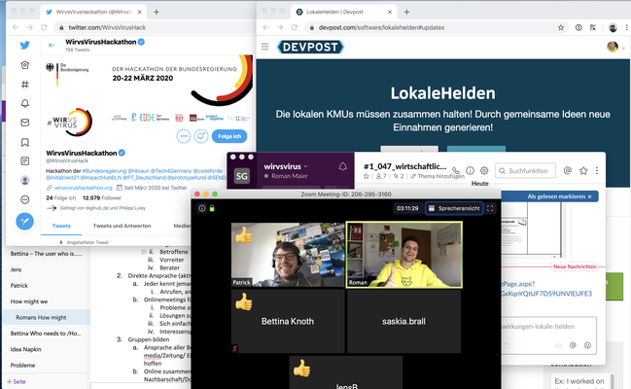Show Zoom meeting info icon

202,208
